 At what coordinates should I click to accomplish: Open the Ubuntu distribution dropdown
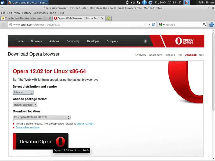click(23, 92)
